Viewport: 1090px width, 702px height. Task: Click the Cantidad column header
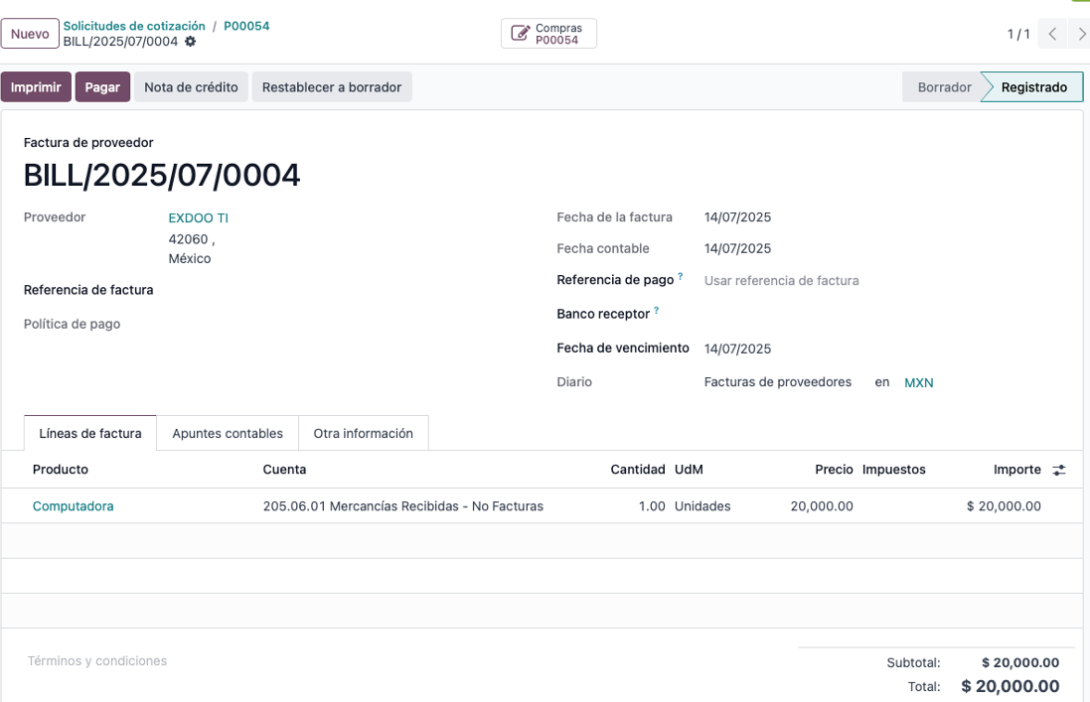(x=638, y=470)
